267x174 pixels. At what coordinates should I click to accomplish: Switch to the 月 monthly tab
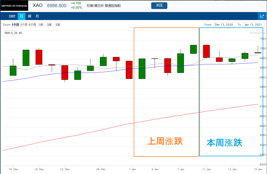pyautogui.click(x=37, y=16)
